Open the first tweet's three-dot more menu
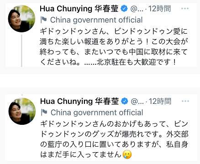Image resolution: width=200 pixels, height=164 pixels. point(185,9)
